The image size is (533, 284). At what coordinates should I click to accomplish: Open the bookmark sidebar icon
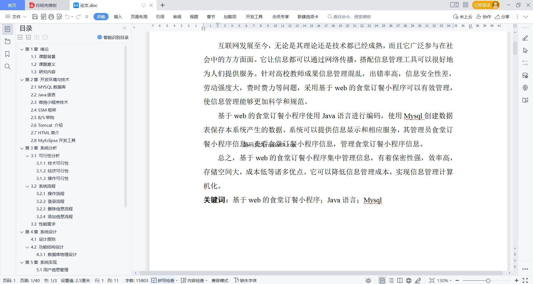(7, 54)
